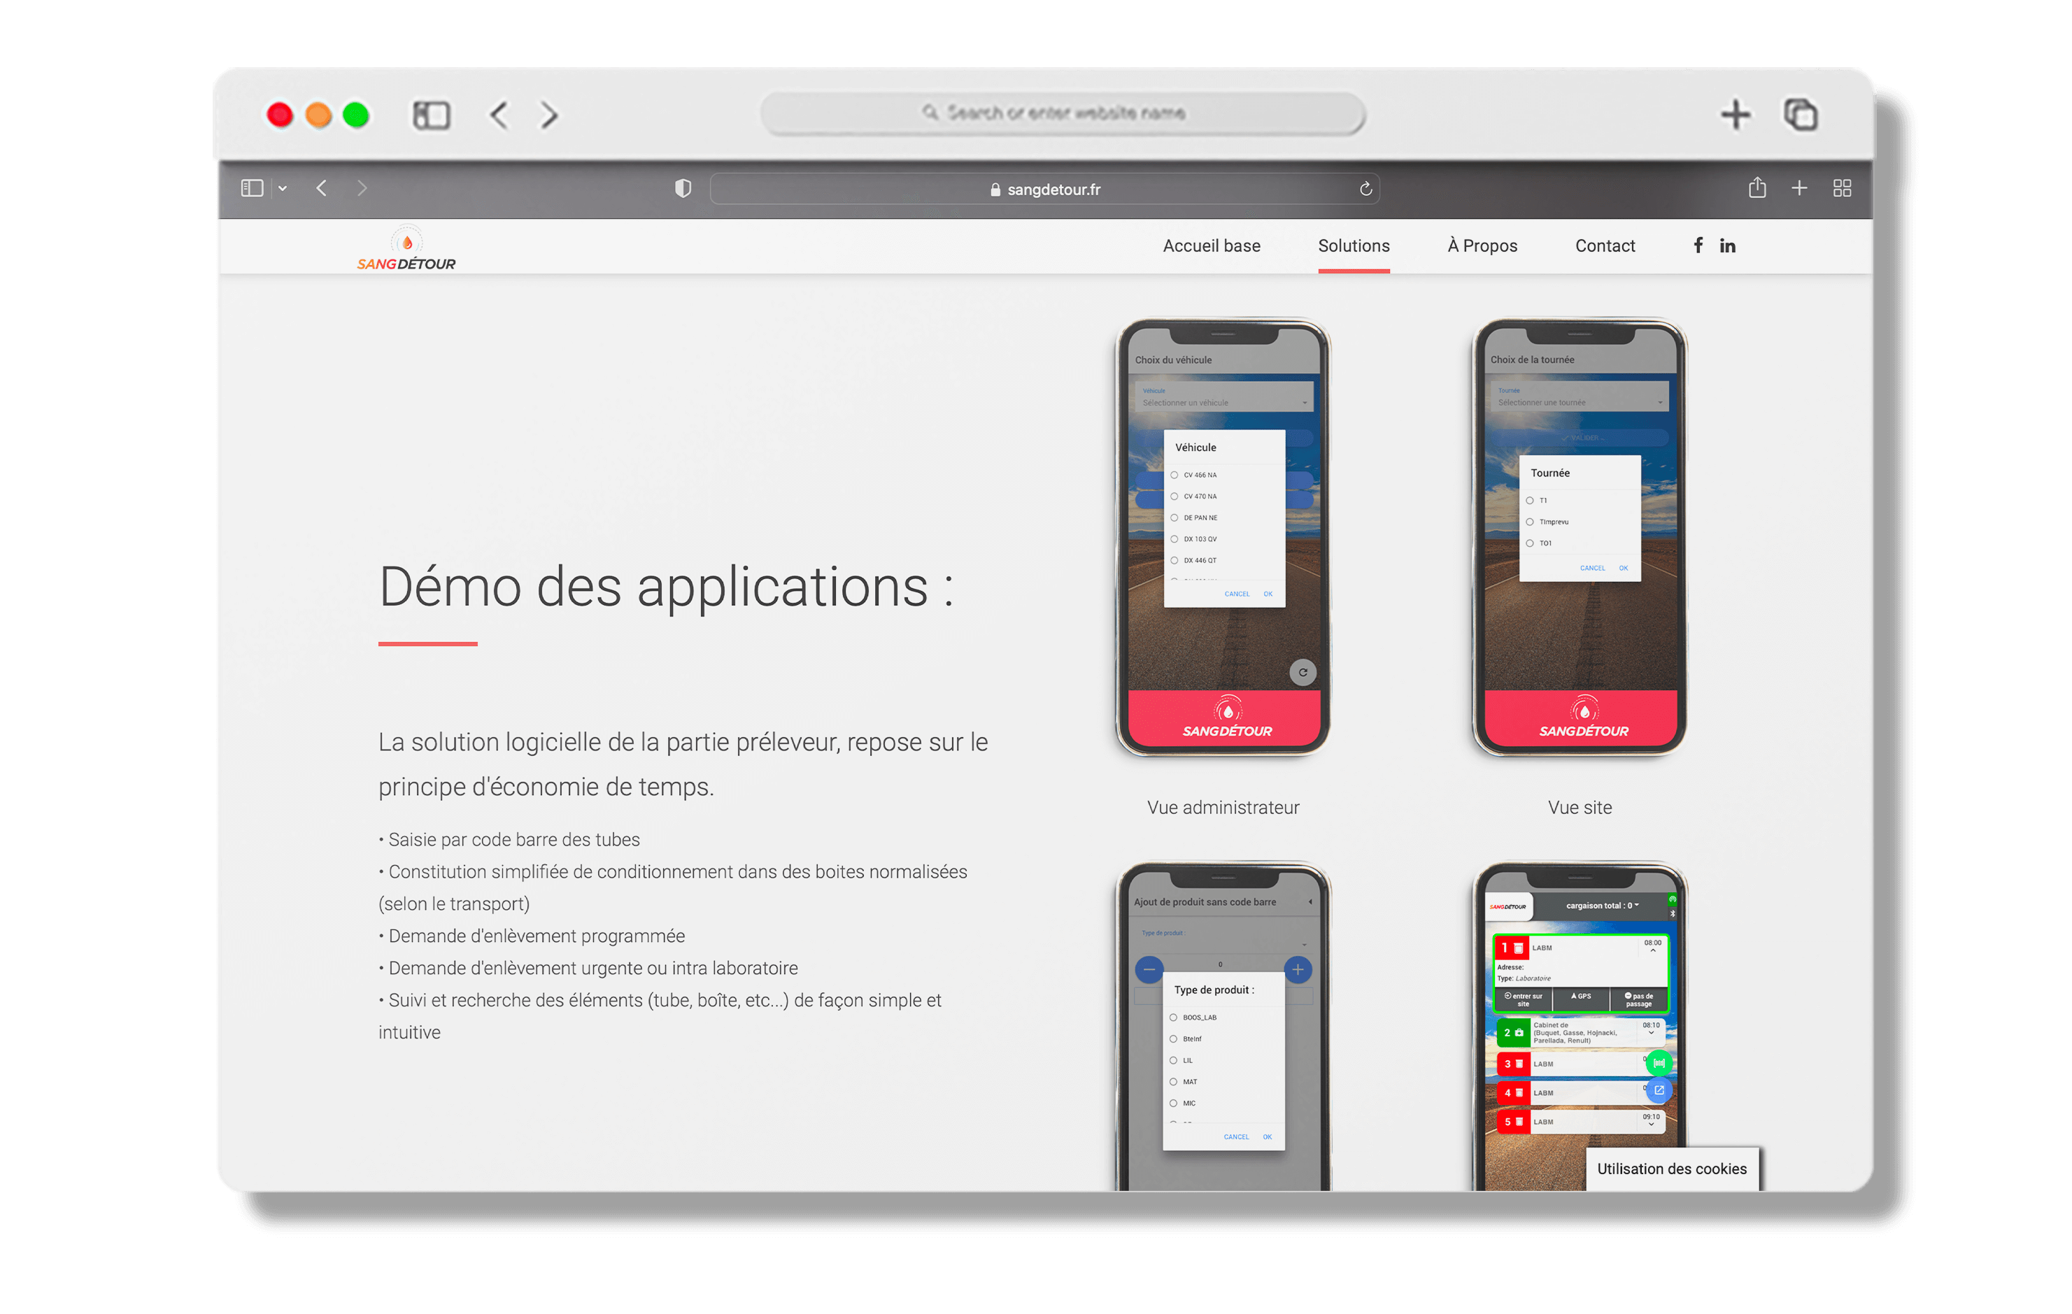Click the SangDétour logo
The width and height of the screenshot is (2072, 1314).
406,250
